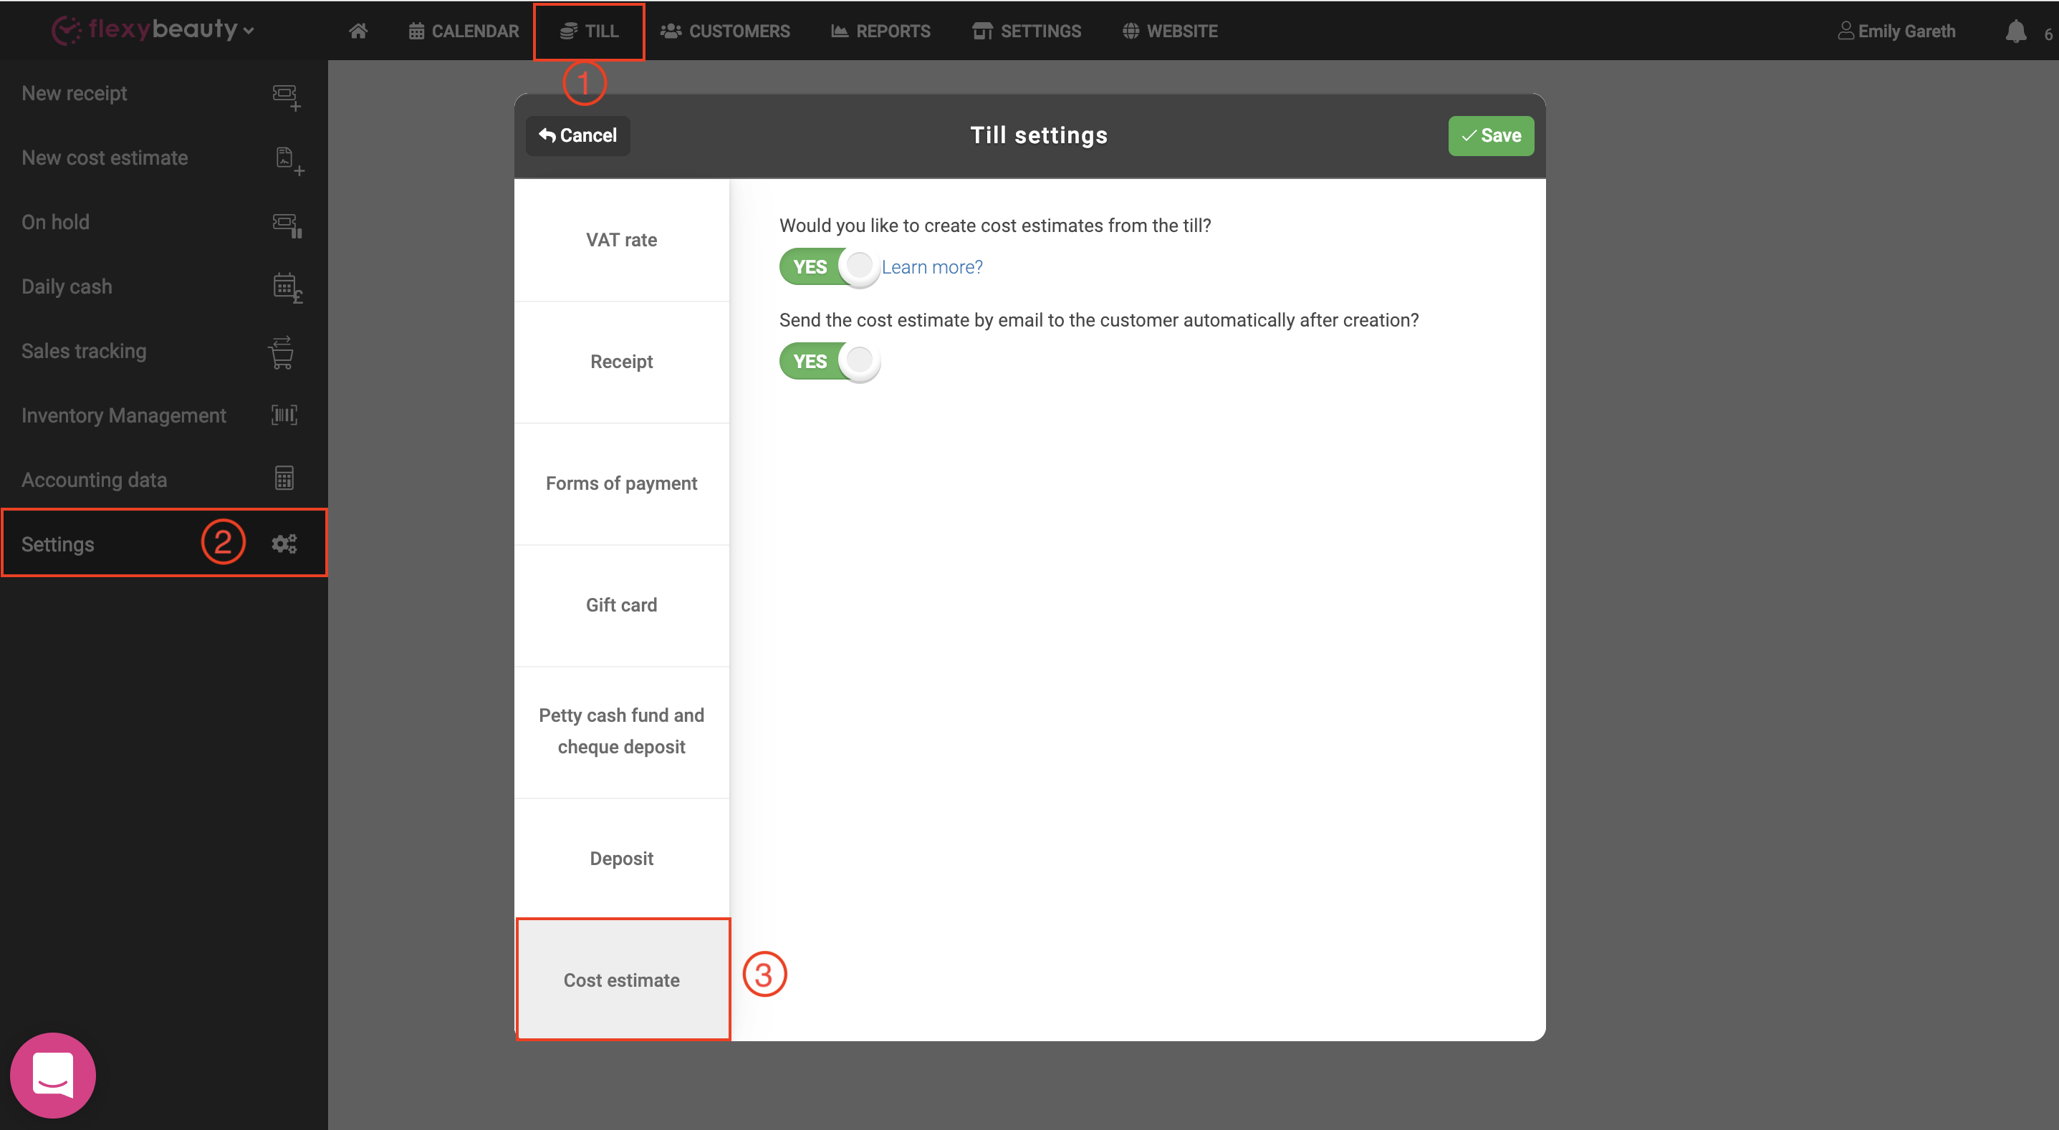Open Accounting data in sidebar
The width and height of the screenshot is (2059, 1130).
pos(164,481)
